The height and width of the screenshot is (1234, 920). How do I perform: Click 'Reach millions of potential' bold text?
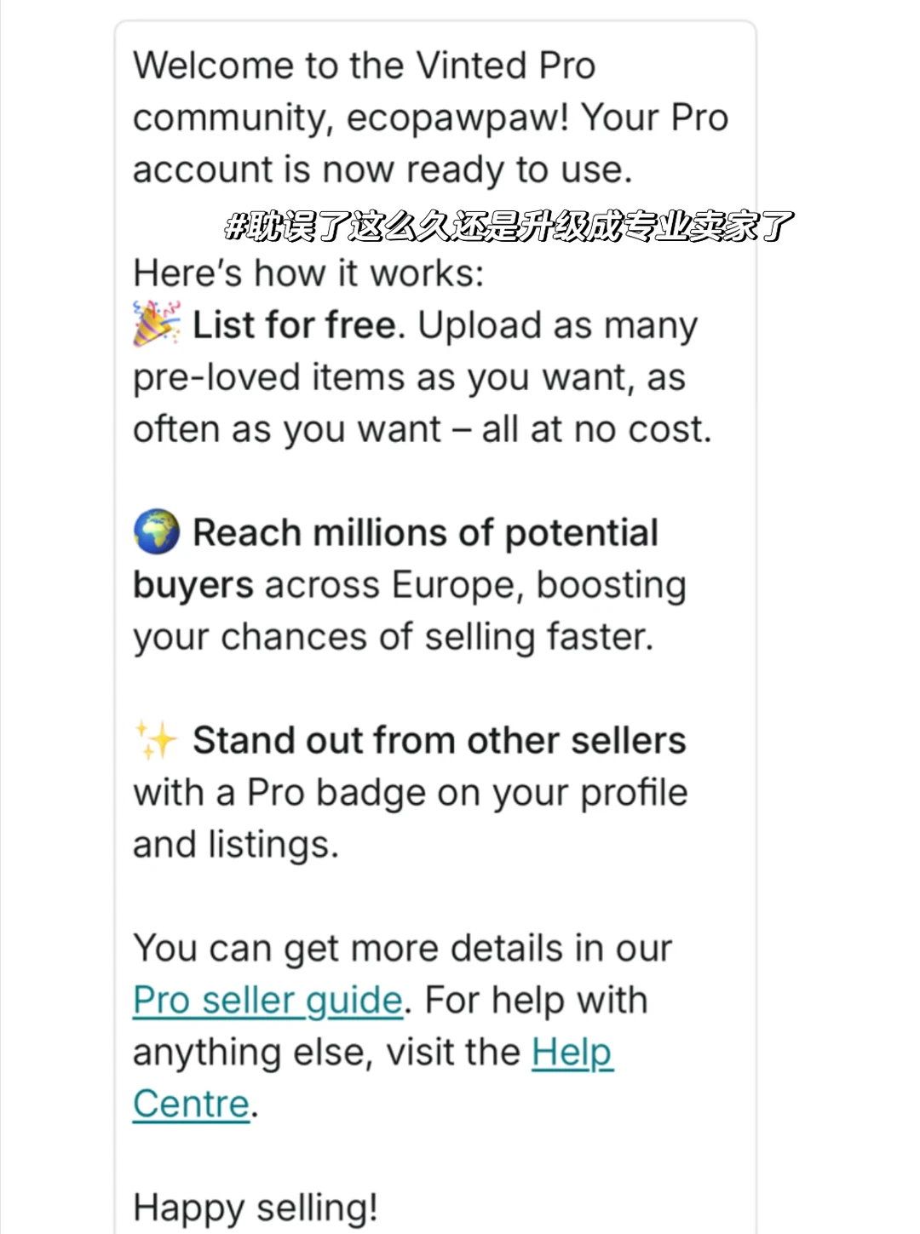[x=425, y=533]
